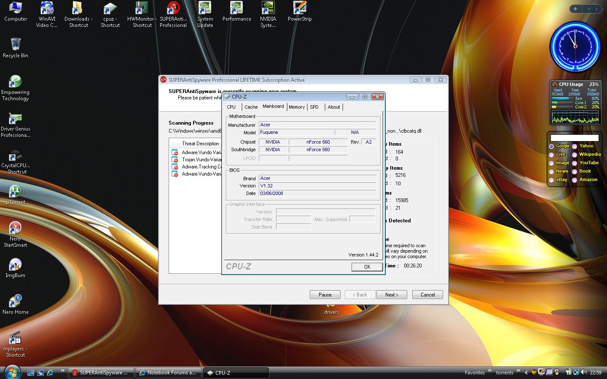Open WinAVI Video Converter desktop icon
Viewport: 607px width, 379px height.
click(x=47, y=14)
